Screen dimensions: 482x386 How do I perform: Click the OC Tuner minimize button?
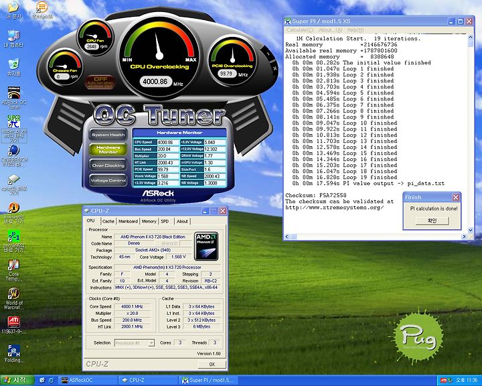click(x=268, y=54)
